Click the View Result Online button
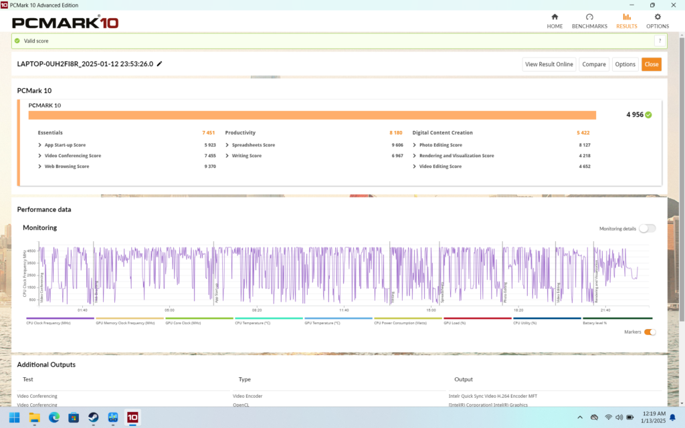Image resolution: width=685 pixels, height=428 pixels. pos(549,64)
